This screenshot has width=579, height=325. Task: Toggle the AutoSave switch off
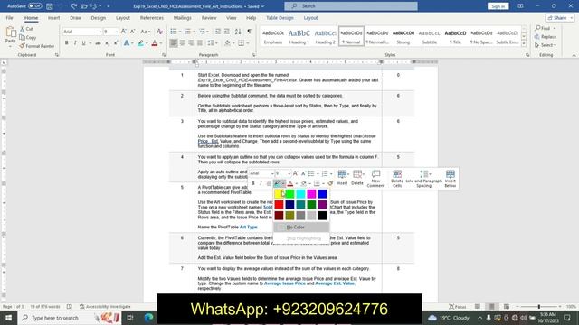pyautogui.click(x=34, y=6)
